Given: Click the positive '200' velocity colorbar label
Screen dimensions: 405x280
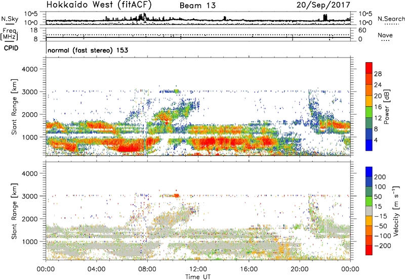Looking at the screenshot, I should 380,177.
